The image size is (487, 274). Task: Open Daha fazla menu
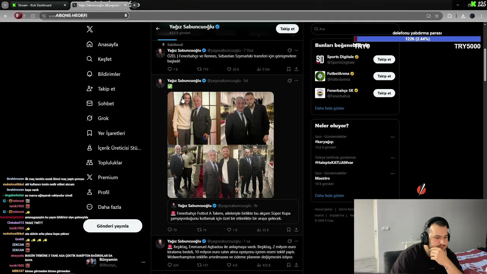click(104, 207)
